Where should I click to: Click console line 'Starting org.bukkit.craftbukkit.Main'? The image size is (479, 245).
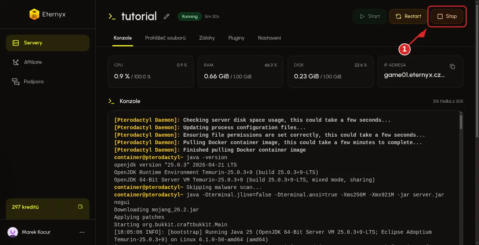coord(171,225)
